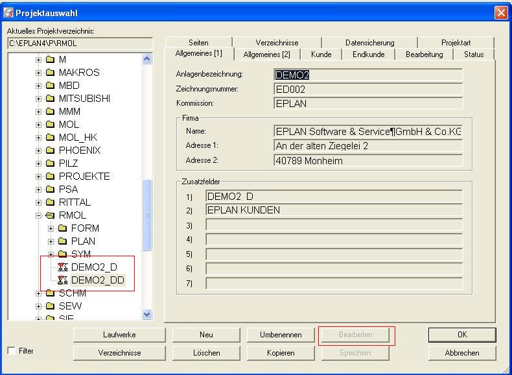Open the Datensicherung tab
Screen dimensions: 512x375
tap(369, 43)
